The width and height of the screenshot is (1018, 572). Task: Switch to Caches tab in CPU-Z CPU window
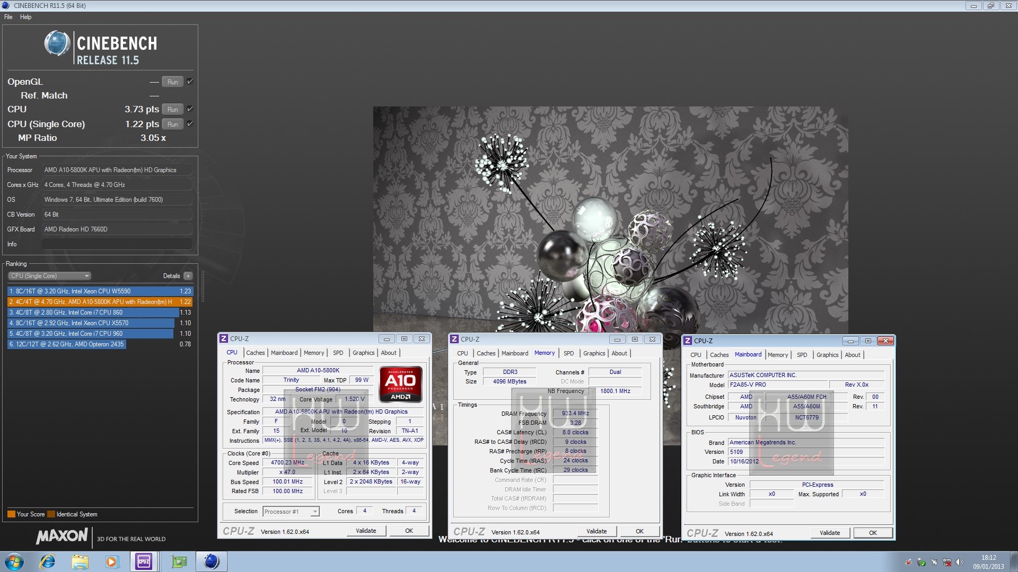(x=255, y=353)
